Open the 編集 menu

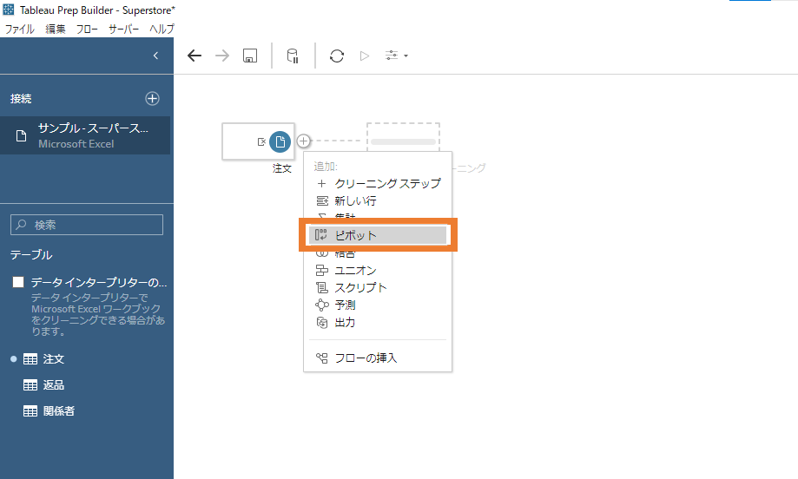click(56, 29)
